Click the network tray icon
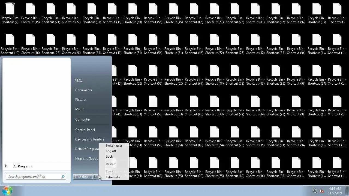This screenshot has width=349, height=196. [315, 191]
